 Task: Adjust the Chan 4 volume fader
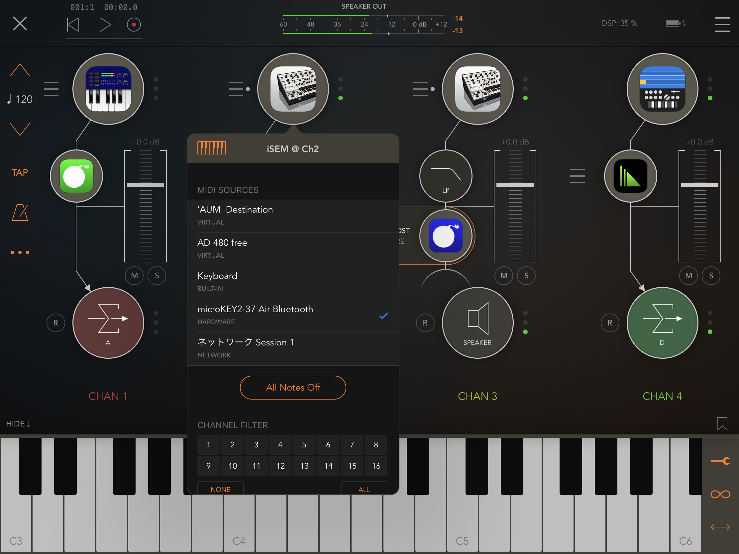point(699,185)
